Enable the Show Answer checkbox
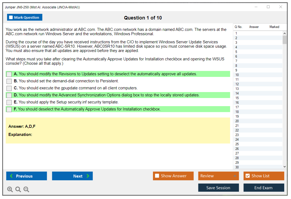Viewport: 291px width, 199px height. [x=157, y=176]
